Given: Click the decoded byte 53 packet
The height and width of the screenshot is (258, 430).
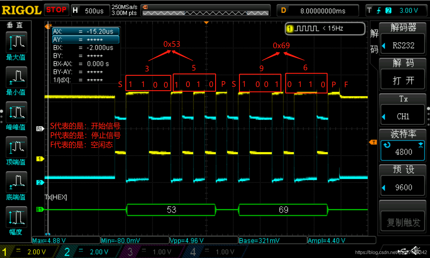Looking at the screenshot, I should pyautogui.click(x=171, y=210).
